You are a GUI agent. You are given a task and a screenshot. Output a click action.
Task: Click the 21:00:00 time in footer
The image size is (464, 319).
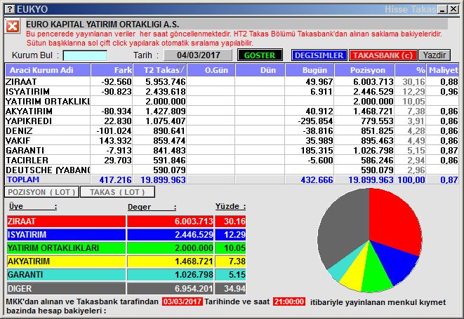click(289, 302)
